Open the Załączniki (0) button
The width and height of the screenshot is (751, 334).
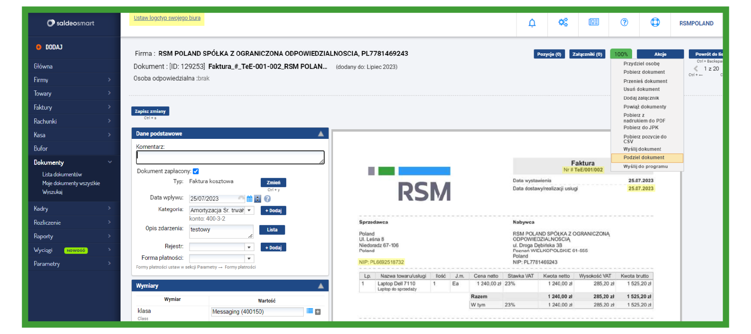coord(587,54)
